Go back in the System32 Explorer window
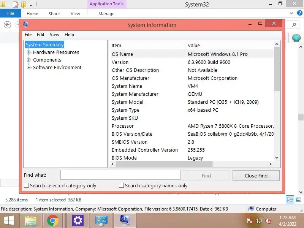The width and height of the screenshot is (304, 228). (7, 25)
